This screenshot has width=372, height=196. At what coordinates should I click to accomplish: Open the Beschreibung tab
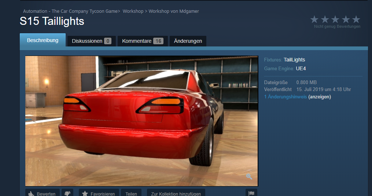[43, 40]
